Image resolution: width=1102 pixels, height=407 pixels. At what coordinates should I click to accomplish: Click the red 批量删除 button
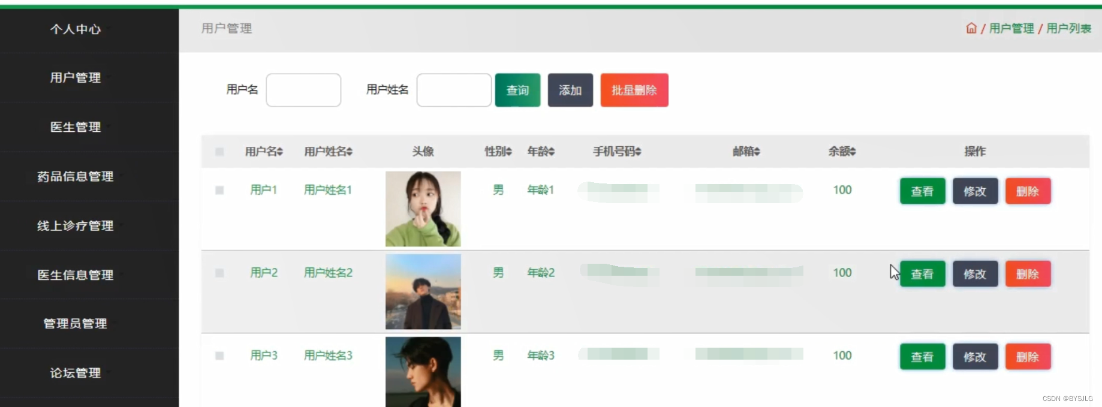pos(634,90)
